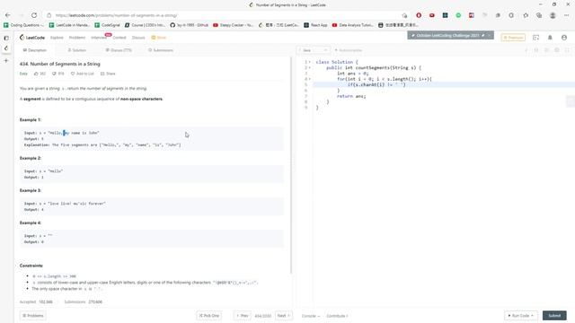Open the React App bookmark
The image size is (575, 323).
coord(315,25)
